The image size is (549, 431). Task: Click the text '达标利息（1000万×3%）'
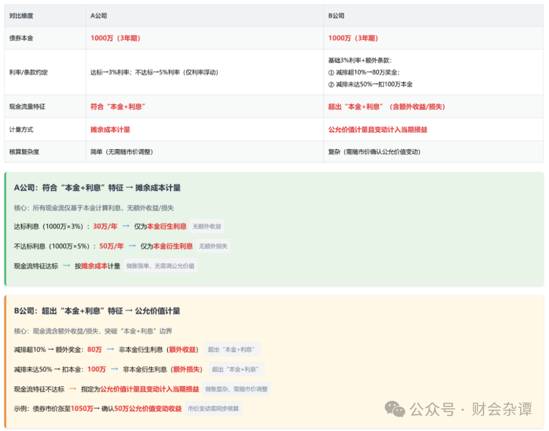49,226
